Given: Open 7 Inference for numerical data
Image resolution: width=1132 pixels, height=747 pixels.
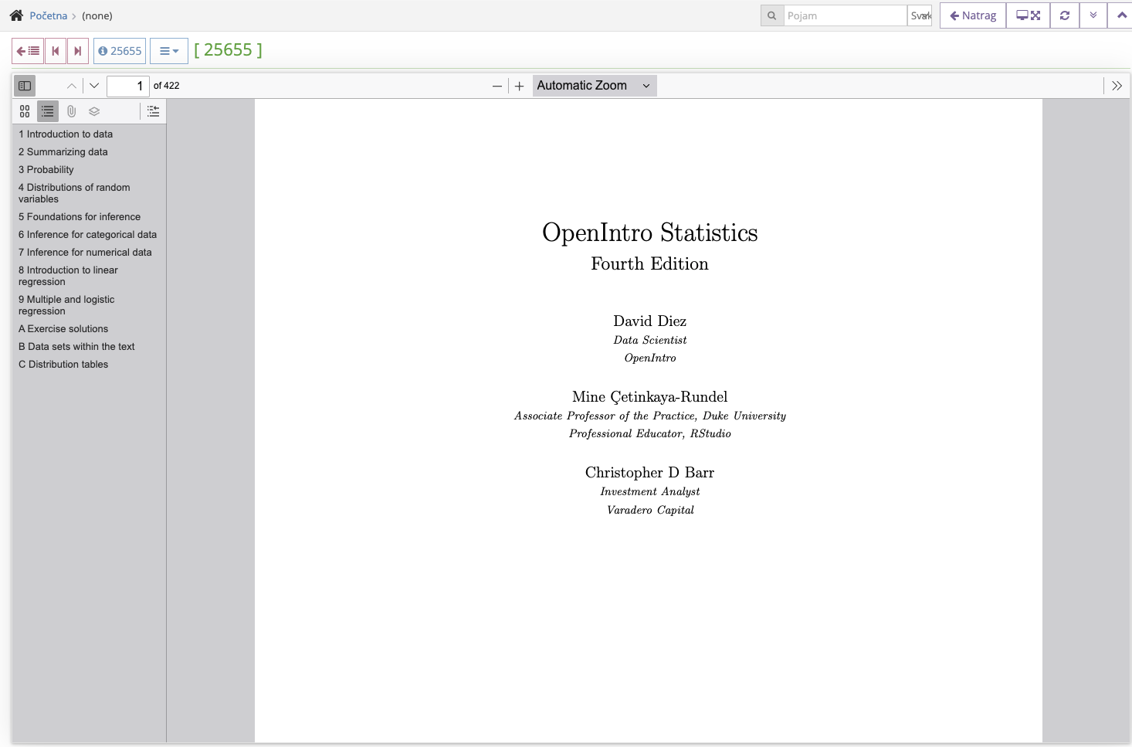Looking at the screenshot, I should coord(85,253).
